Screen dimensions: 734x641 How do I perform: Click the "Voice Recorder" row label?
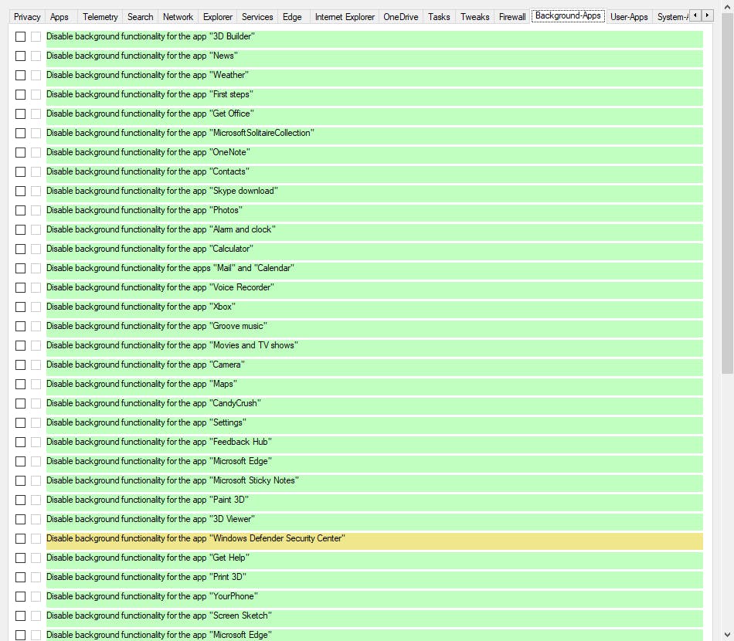click(160, 287)
